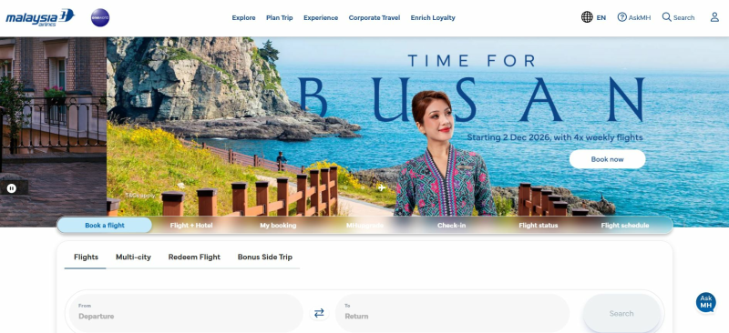Screen dimensions: 729x333
Task: Switch to MHupgrade tab
Action: pos(365,226)
